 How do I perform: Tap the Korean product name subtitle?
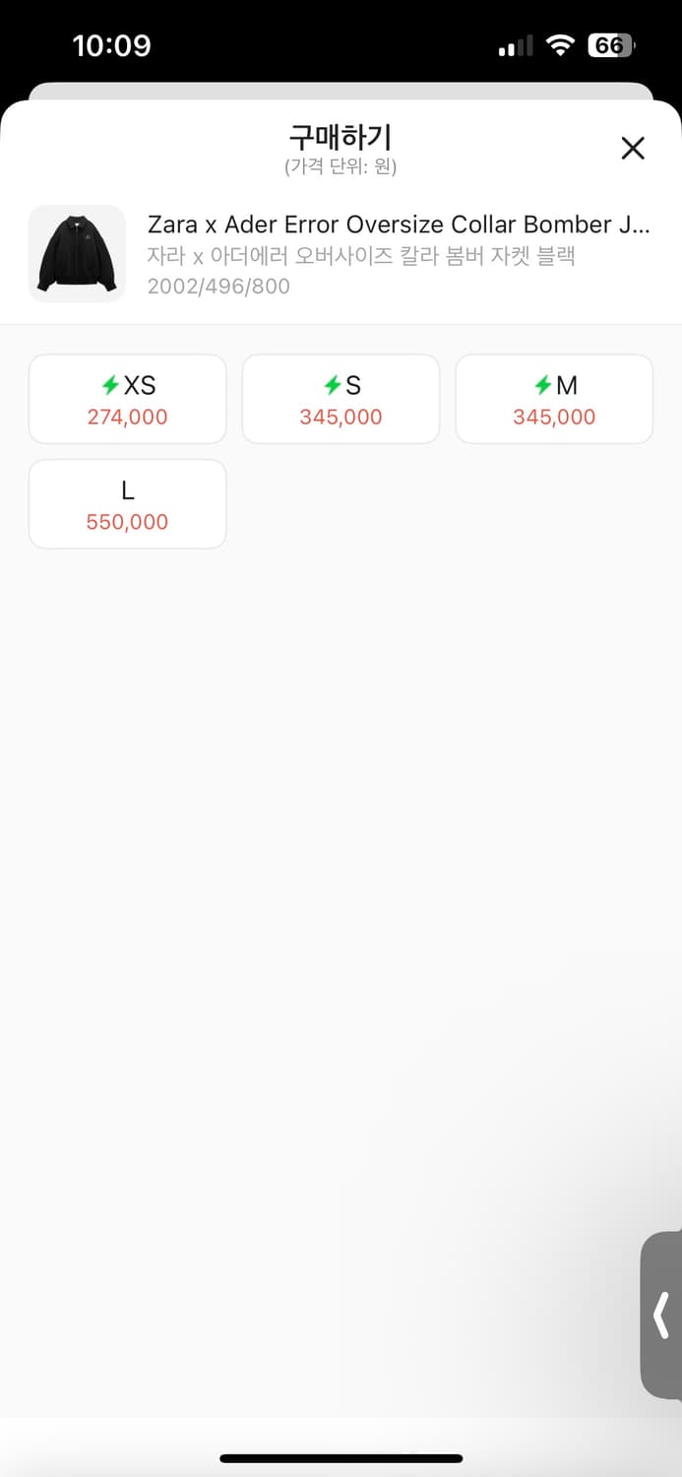[361, 256]
